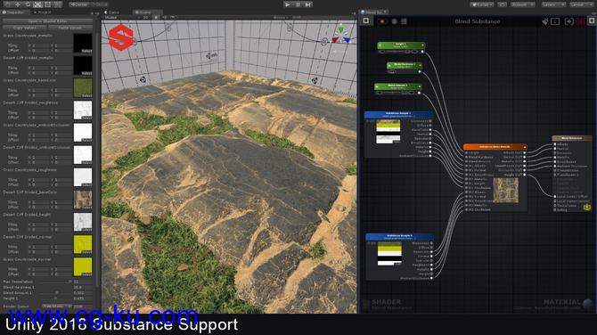The width and height of the screenshot is (597, 335).
Task: Click the Paste Values button
Action: pyautogui.click(x=70, y=28)
